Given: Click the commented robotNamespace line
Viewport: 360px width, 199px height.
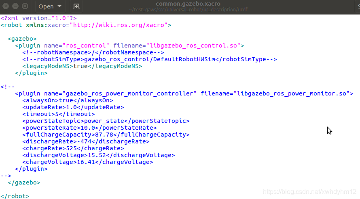Looking at the screenshot, I should (x=93, y=52).
